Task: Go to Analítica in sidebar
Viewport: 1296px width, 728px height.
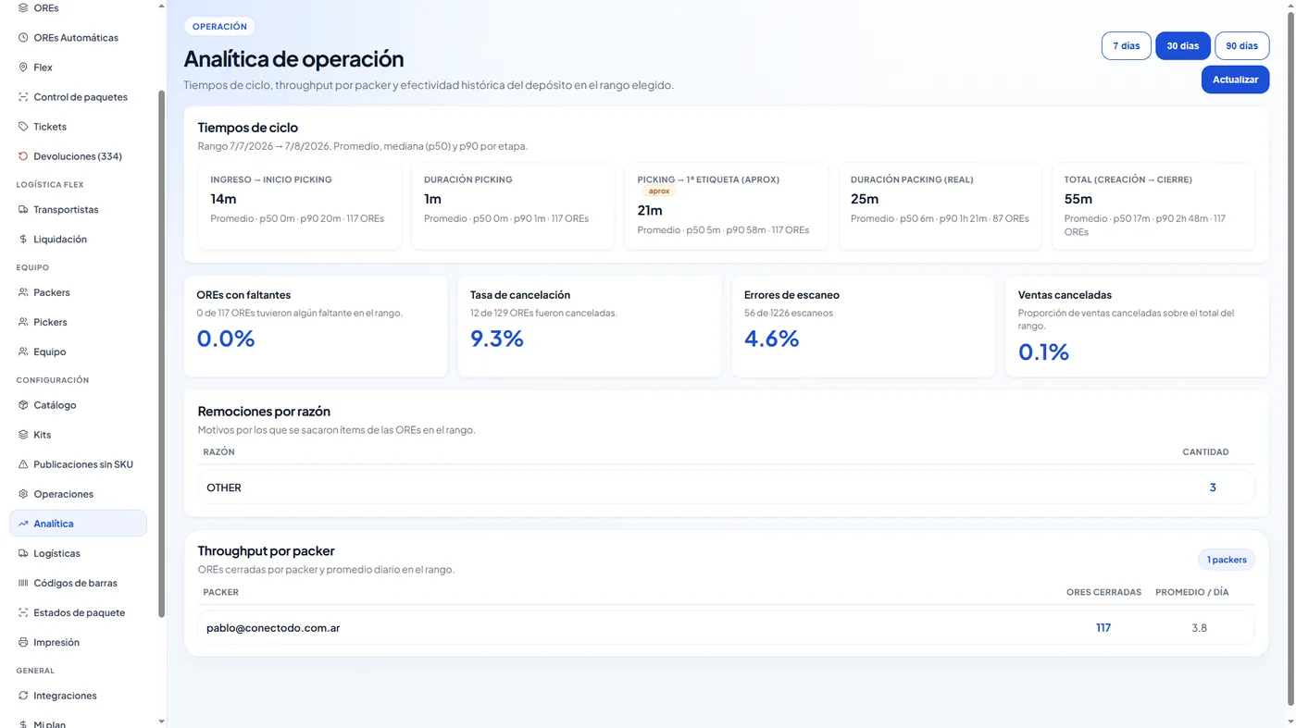Action: (x=78, y=524)
